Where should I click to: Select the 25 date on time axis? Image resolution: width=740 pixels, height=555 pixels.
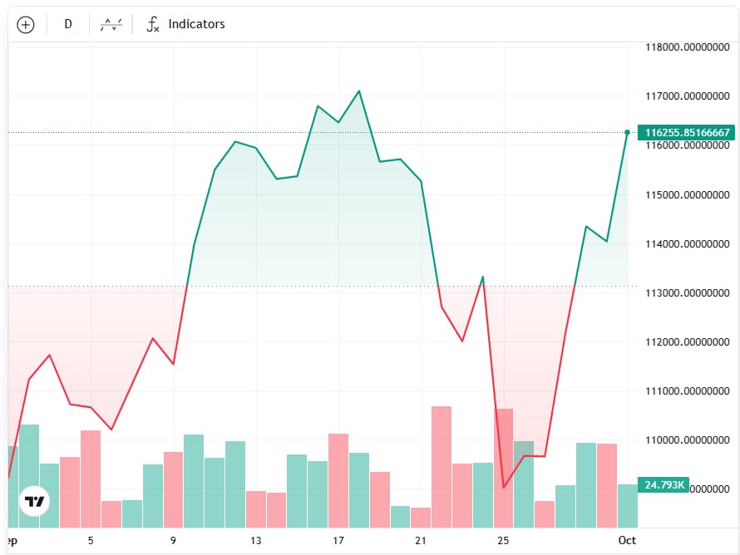click(x=503, y=540)
